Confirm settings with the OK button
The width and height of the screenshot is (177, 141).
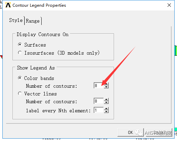click(131, 132)
